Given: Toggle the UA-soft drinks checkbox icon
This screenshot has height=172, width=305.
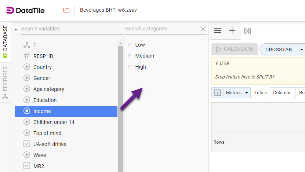Looking at the screenshot, I should (26, 144).
